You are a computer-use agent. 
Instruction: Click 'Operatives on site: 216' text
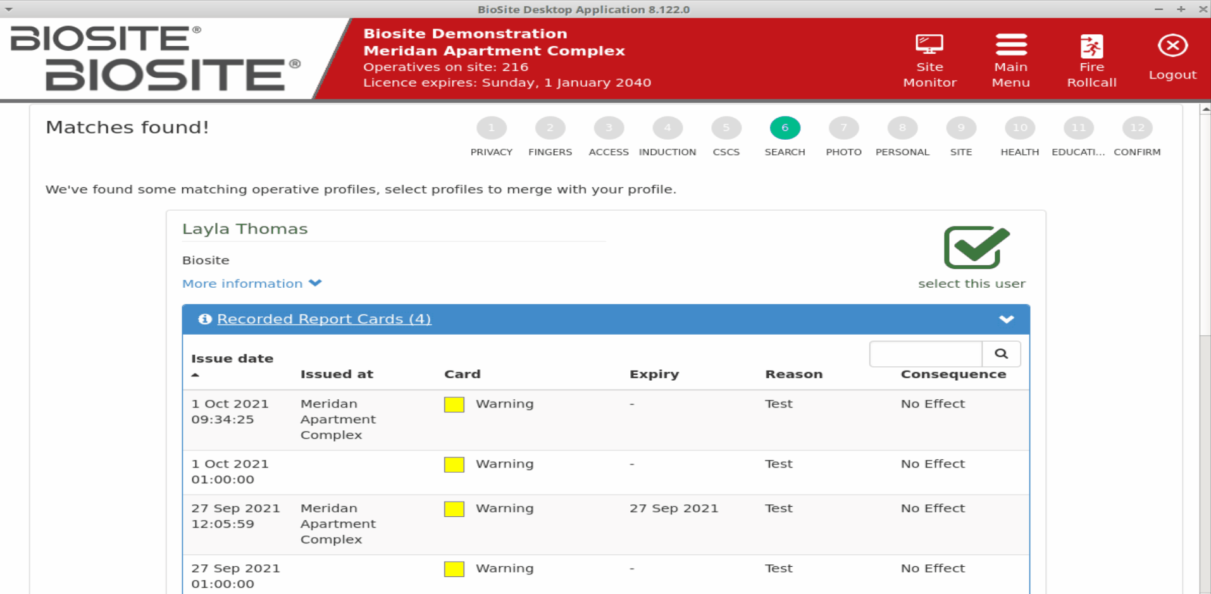(445, 66)
